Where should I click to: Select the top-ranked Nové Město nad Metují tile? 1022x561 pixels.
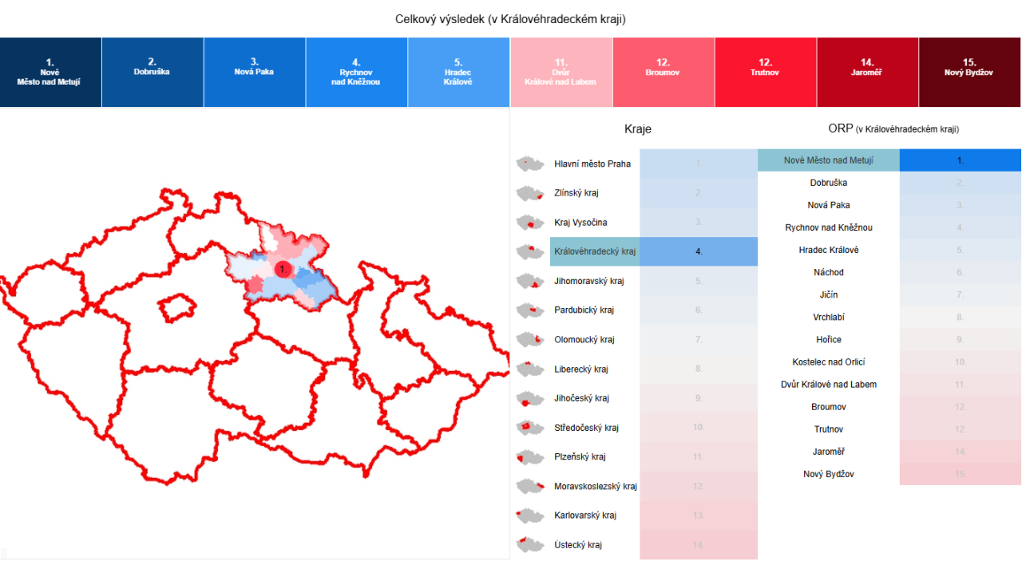point(50,72)
